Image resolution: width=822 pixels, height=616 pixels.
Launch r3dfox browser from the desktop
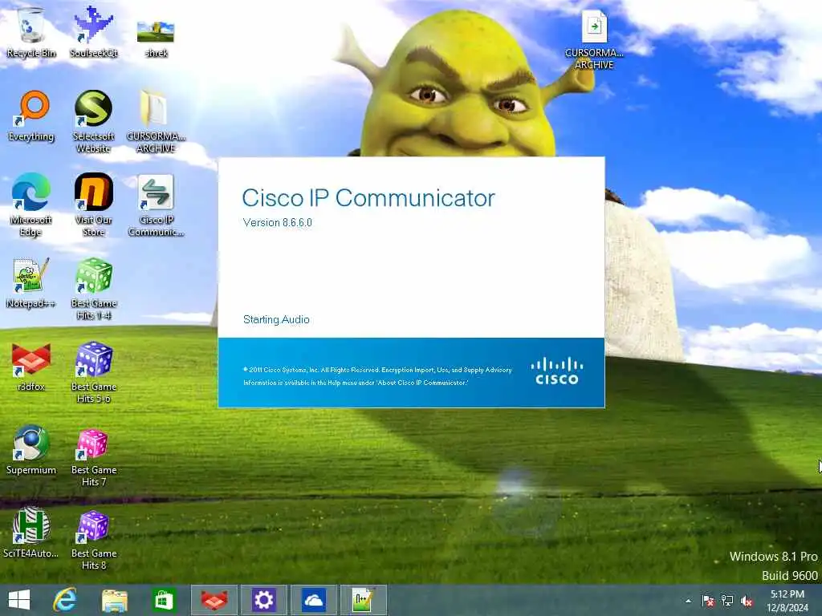click(x=31, y=367)
